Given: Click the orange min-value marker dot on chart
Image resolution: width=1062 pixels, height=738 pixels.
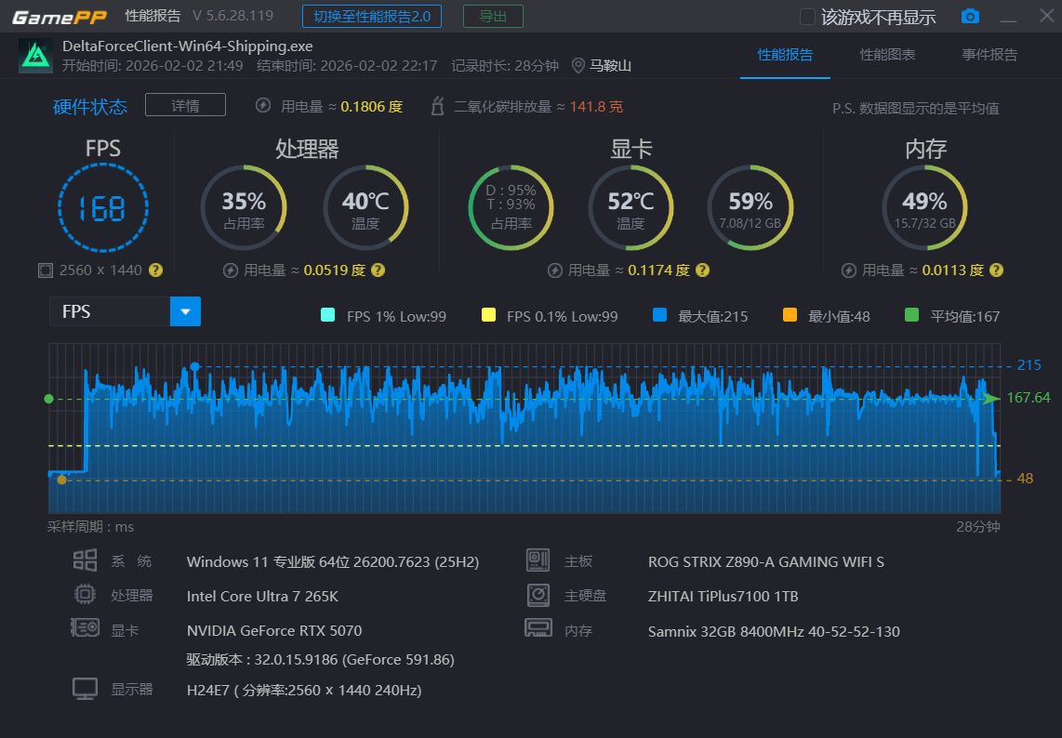Looking at the screenshot, I should [x=61, y=480].
